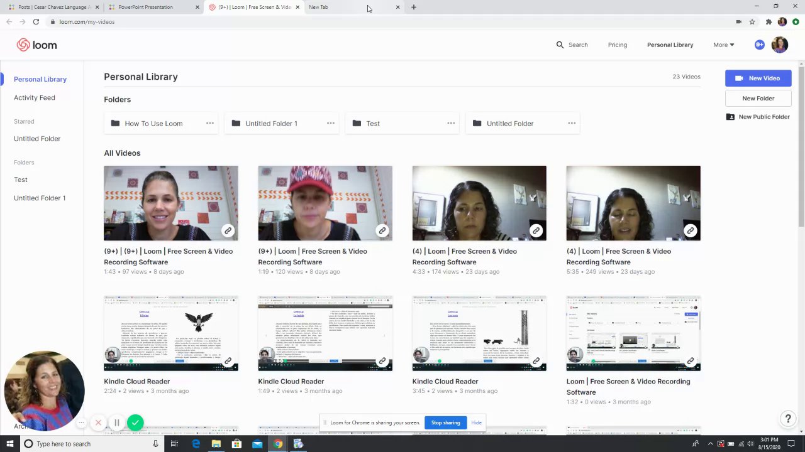
Task: Close the PowerPoint Presentation tab
Action: 197,7
